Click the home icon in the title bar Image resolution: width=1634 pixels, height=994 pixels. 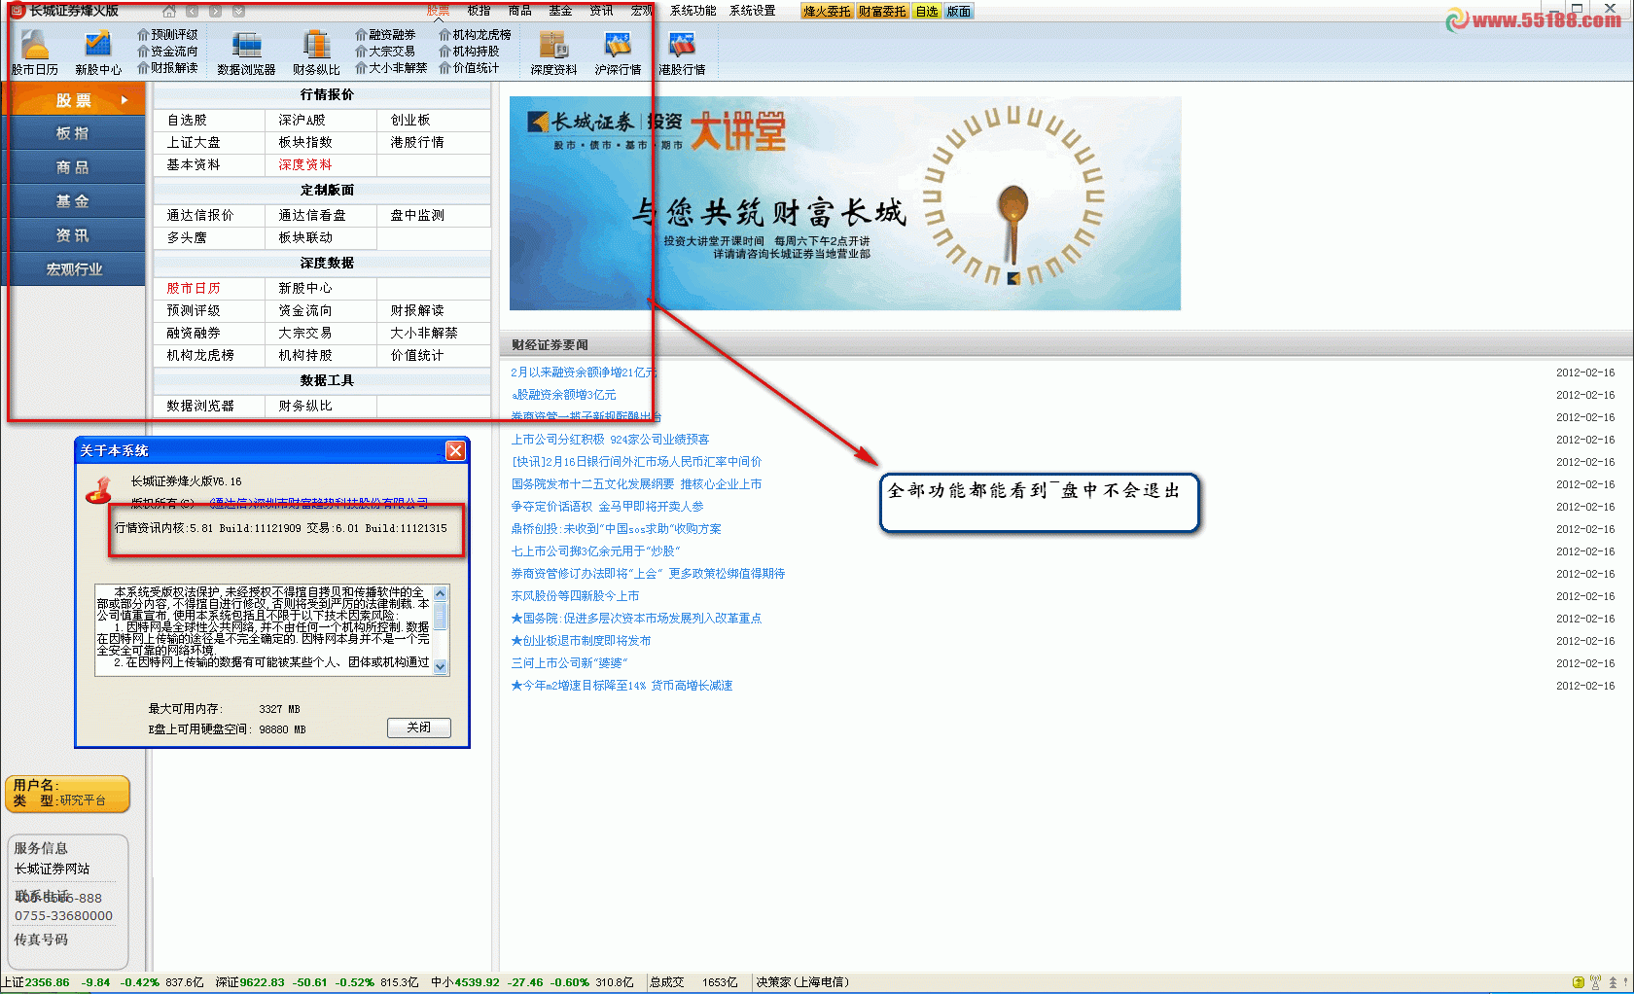169,12
